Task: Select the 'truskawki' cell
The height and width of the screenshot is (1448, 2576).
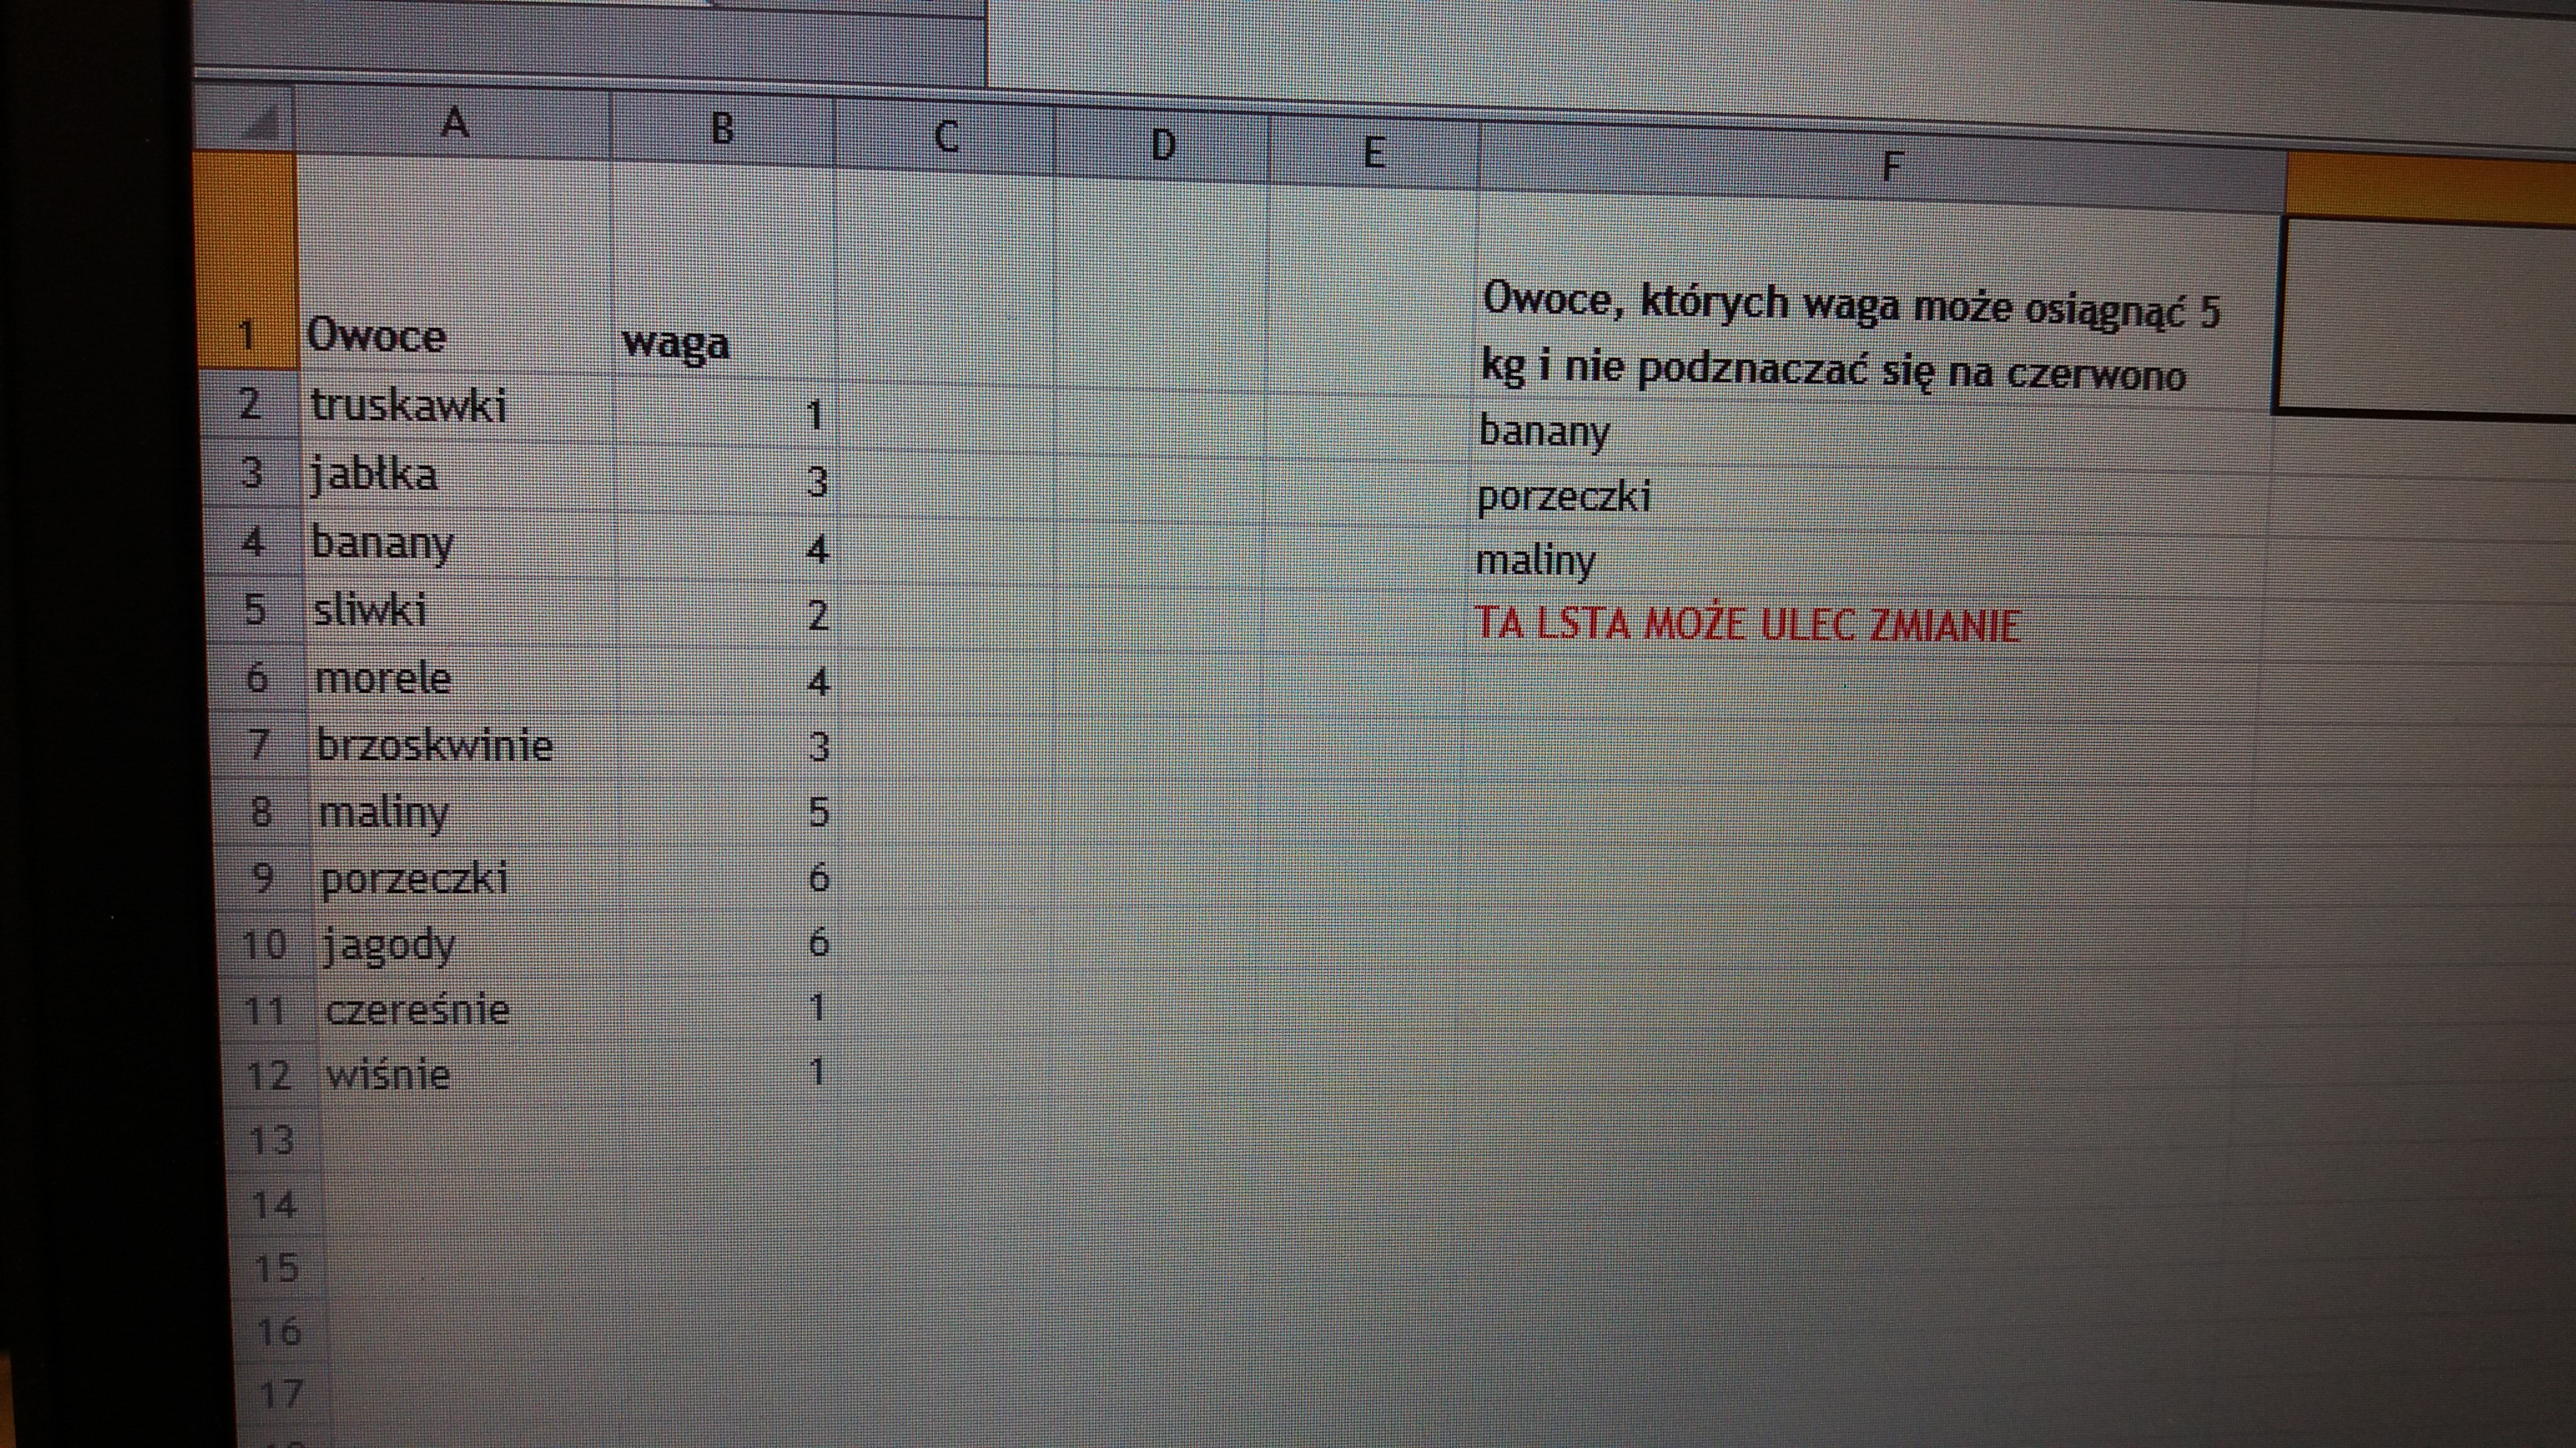Action: tap(458, 408)
